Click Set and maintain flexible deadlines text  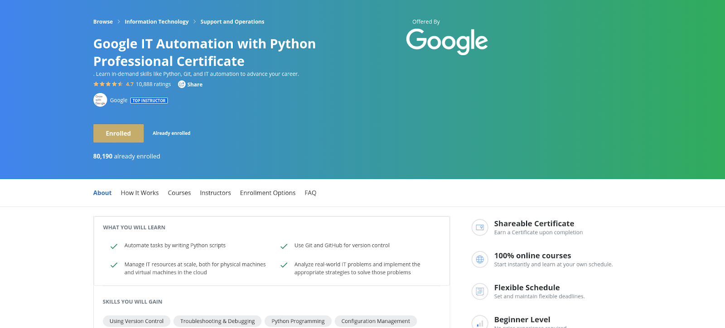pos(539,296)
